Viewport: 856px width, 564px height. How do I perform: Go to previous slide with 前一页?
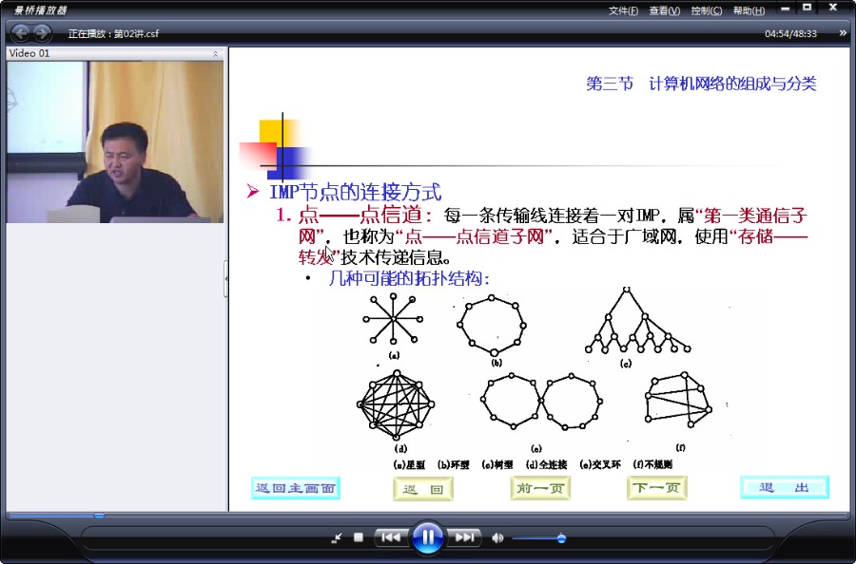click(x=540, y=488)
